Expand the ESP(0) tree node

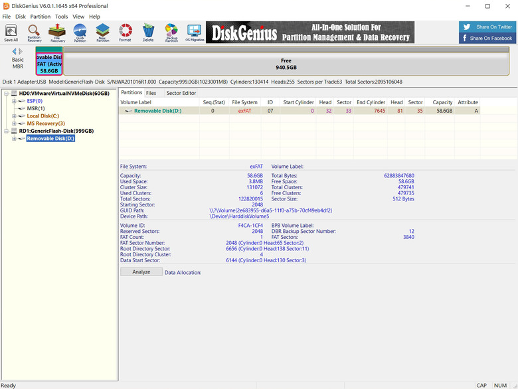[x=14, y=101]
